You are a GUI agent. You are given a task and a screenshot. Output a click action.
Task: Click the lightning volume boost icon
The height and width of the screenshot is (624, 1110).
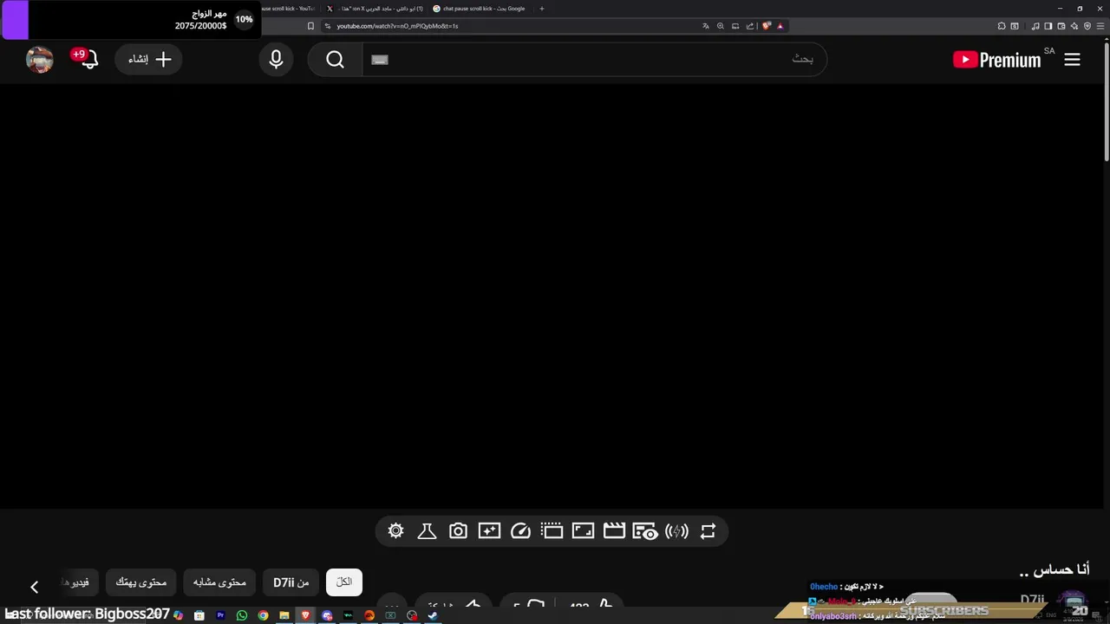676,531
